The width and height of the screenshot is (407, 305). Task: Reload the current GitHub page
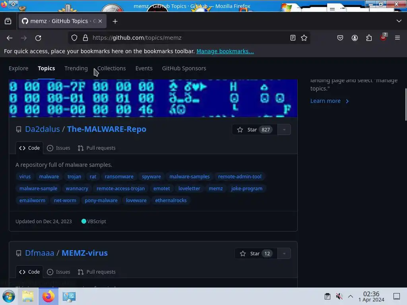(38, 38)
